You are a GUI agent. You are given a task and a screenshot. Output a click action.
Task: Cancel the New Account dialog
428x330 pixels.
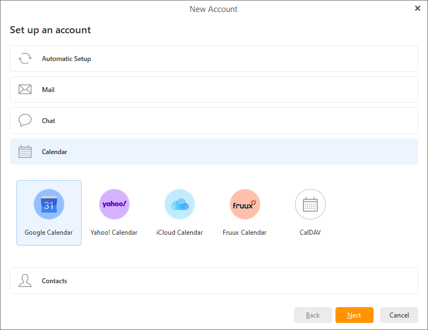click(399, 315)
